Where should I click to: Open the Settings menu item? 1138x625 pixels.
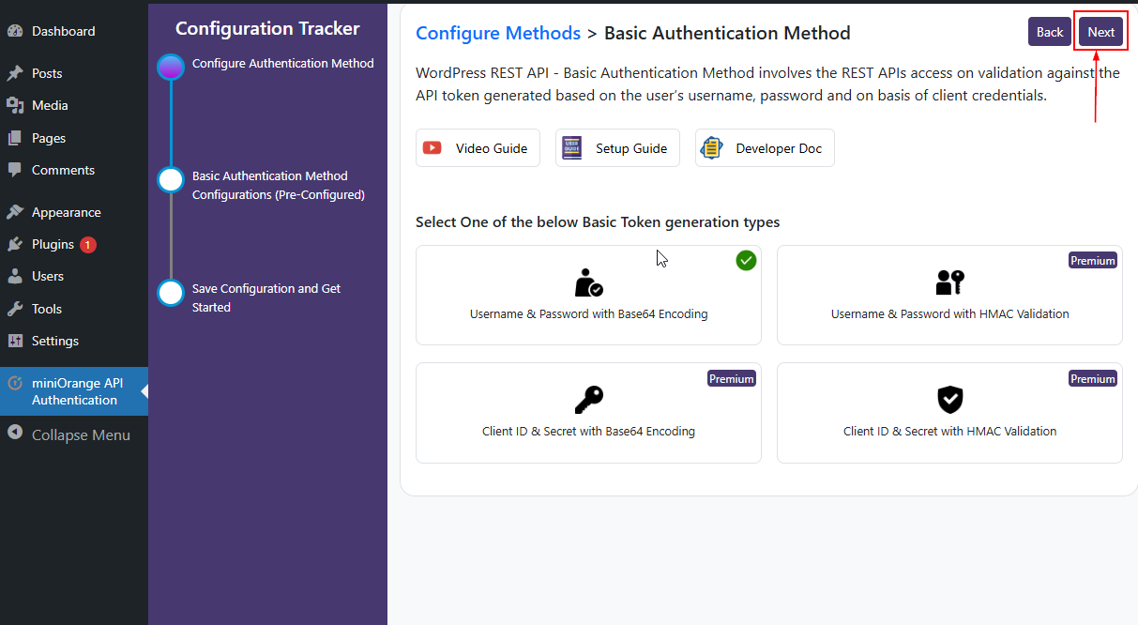(54, 342)
